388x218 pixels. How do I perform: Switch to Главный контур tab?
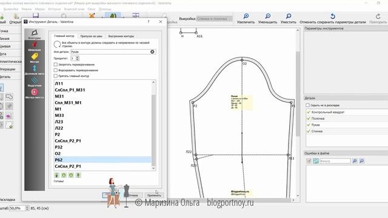pos(64,36)
